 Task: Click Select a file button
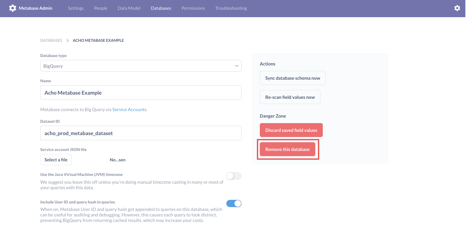click(56, 160)
